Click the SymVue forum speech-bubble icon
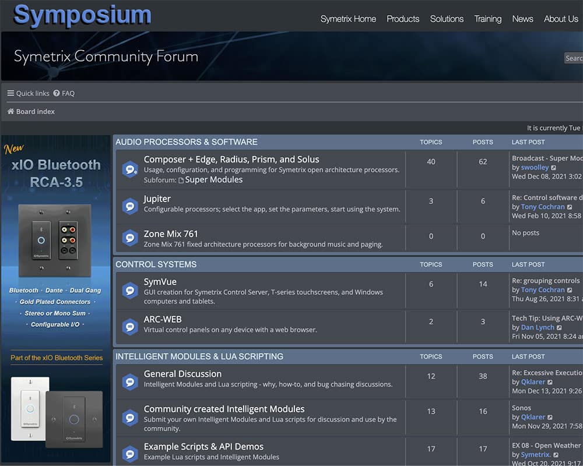Screen dimensions: 583x466 pyautogui.click(x=130, y=290)
